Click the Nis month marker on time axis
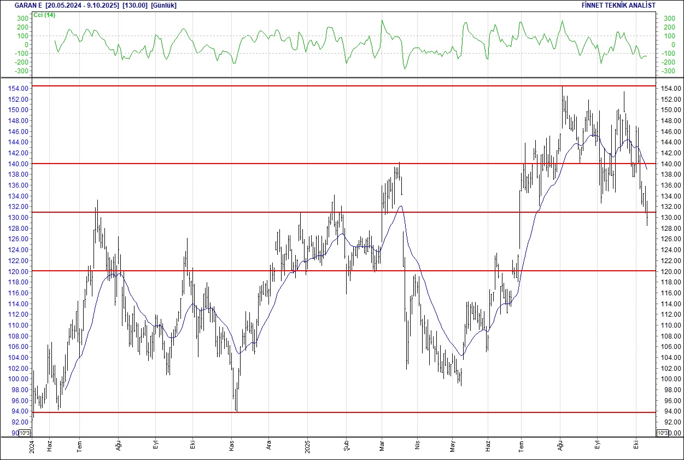This screenshot has height=460, width=684. 418,447
